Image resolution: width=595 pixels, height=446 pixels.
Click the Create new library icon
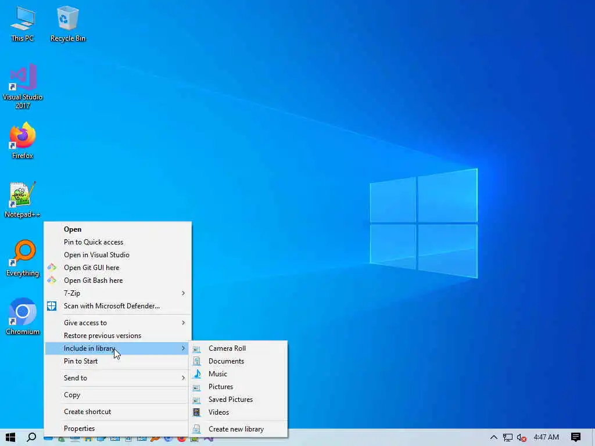click(196, 429)
